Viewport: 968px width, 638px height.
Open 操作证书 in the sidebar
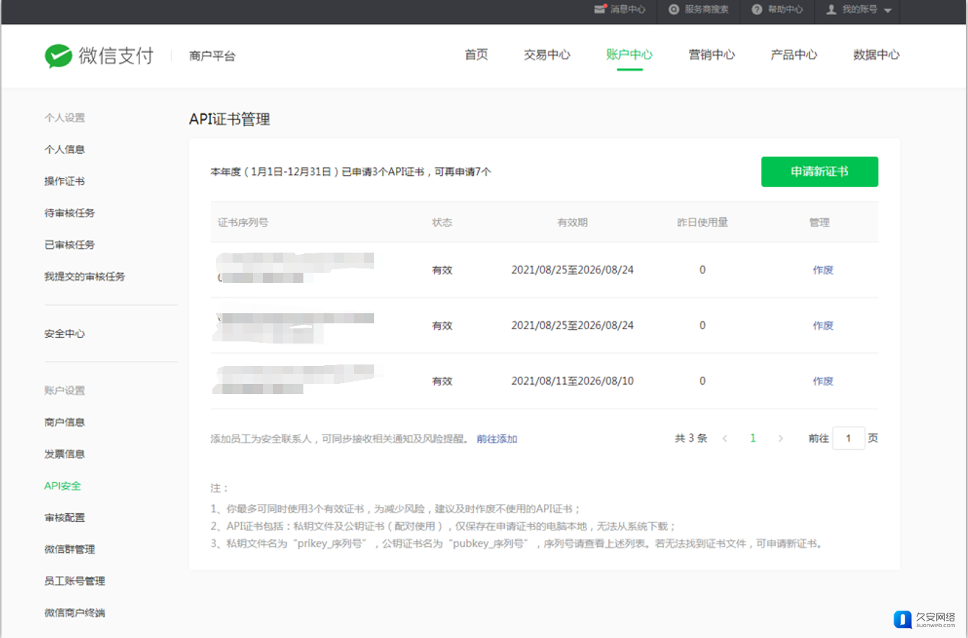[64, 181]
